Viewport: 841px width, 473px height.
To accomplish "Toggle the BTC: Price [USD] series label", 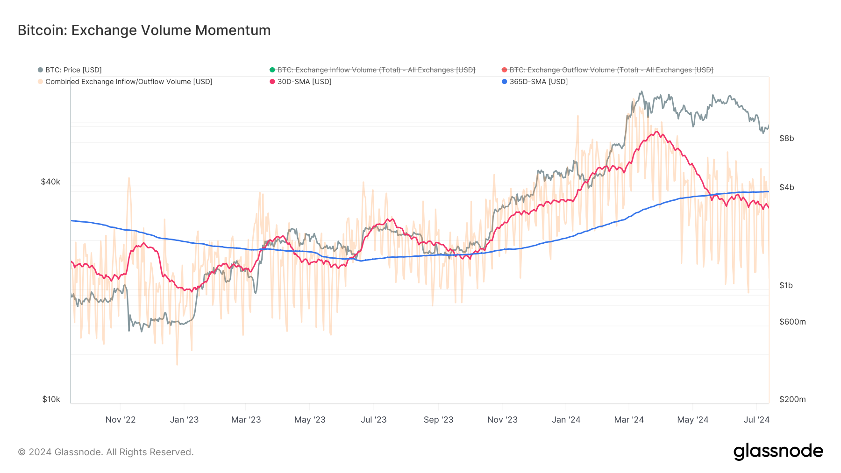I will [73, 70].
